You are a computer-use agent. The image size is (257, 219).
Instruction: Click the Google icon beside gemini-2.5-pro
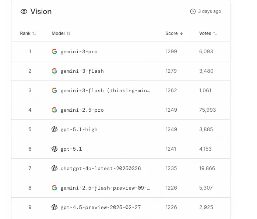(x=54, y=110)
